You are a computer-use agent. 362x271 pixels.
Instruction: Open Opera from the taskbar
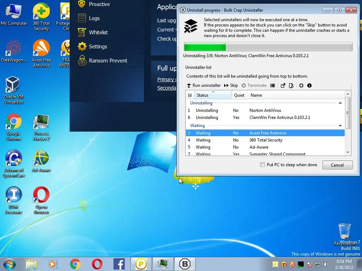97,264
